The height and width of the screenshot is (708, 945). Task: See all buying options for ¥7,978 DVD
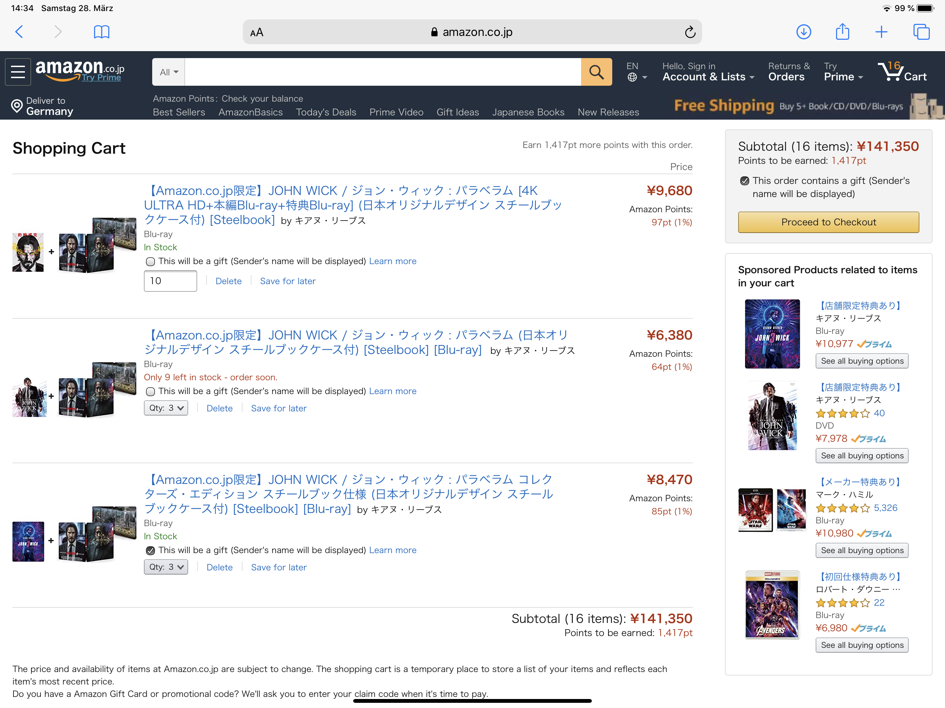(862, 456)
